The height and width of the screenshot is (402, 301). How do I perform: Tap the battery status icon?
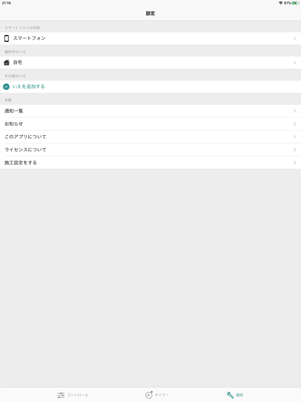point(295,3)
